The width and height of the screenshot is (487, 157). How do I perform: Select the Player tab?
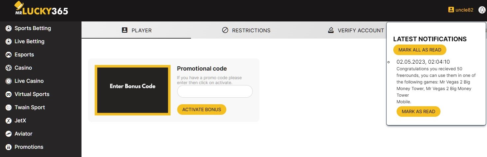tap(136, 30)
